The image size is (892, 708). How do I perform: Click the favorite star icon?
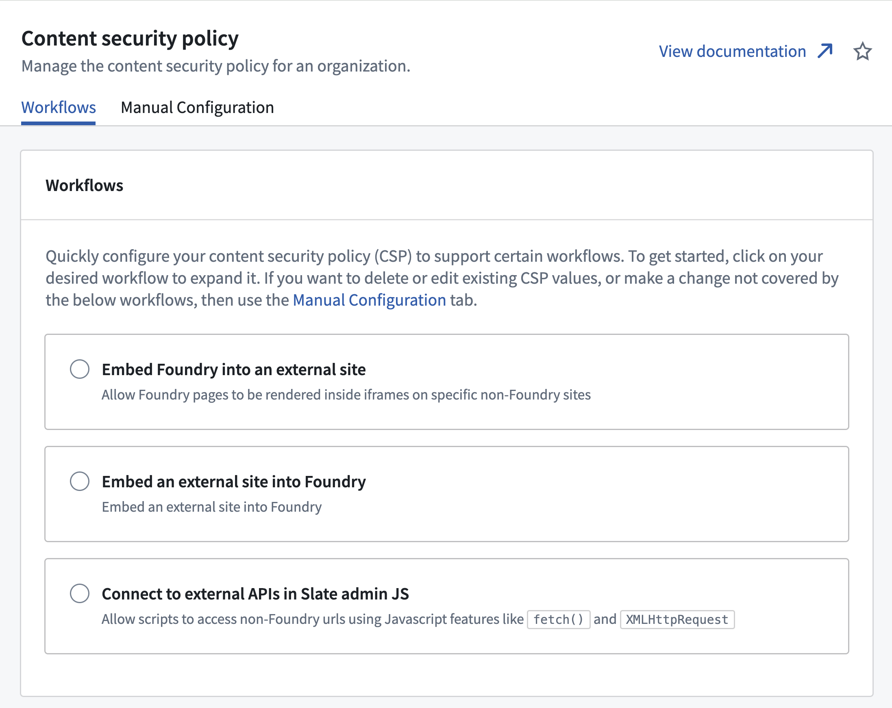point(862,51)
